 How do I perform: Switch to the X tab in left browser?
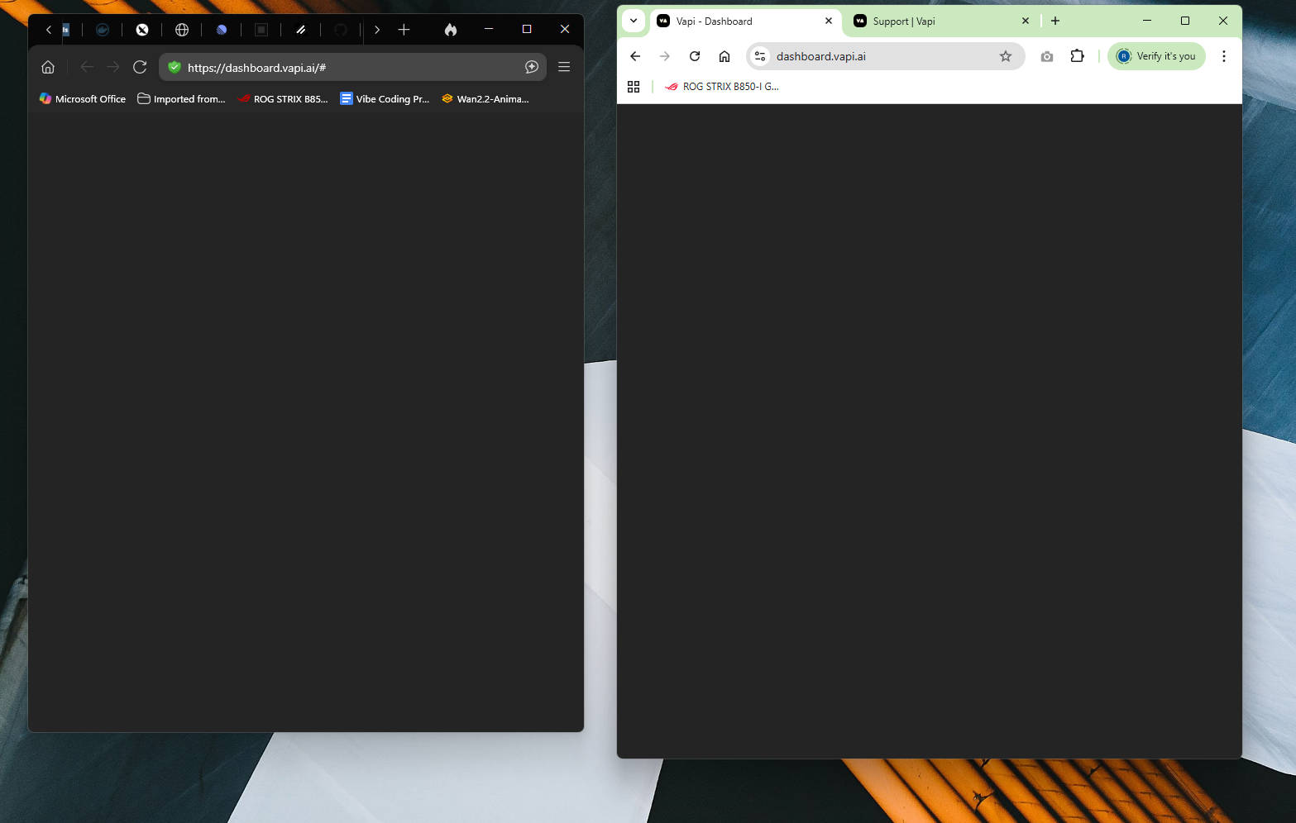tap(142, 30)
